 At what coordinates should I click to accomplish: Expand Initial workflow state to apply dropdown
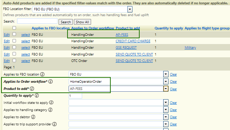[x=166, y=102]
